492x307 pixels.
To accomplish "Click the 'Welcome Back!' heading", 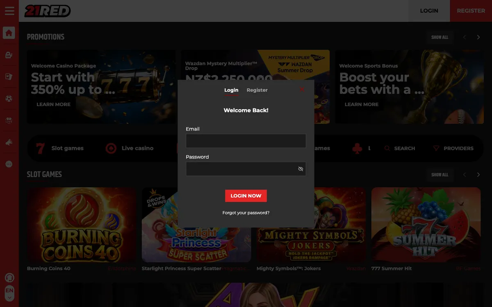I will click(246, 111).
